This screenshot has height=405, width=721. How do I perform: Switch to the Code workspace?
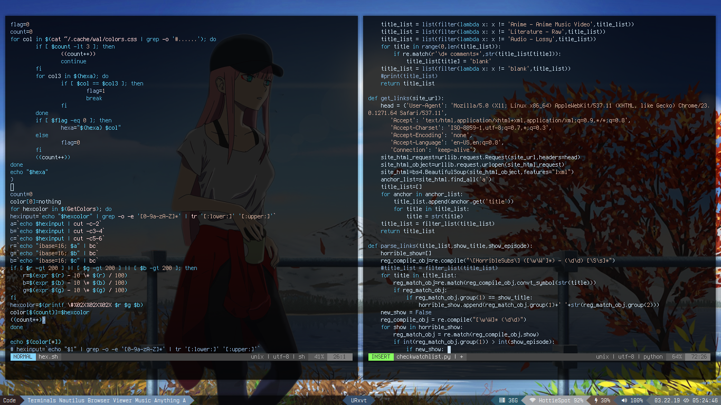pos(10,400)
